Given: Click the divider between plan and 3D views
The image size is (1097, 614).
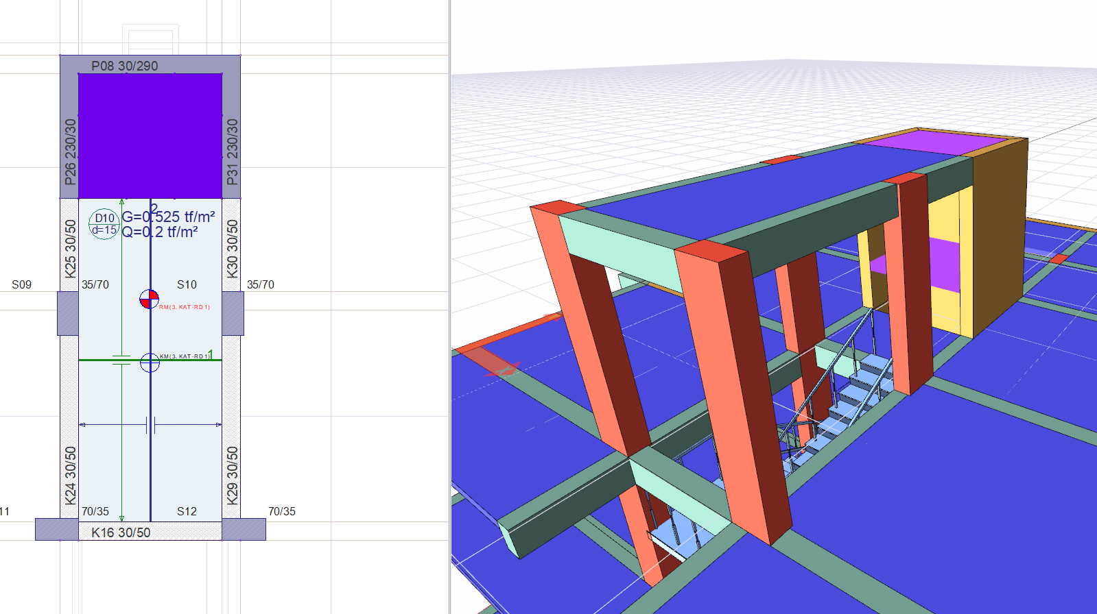Looking at the screenshot, I should coord(450,307).
